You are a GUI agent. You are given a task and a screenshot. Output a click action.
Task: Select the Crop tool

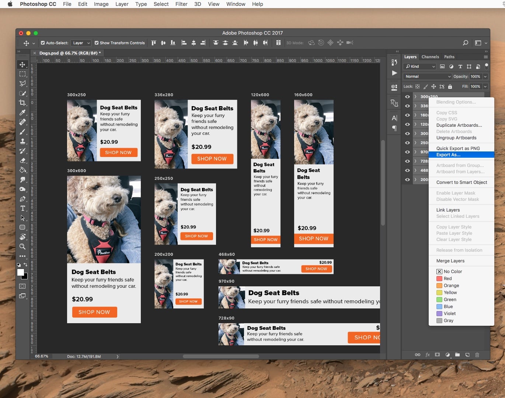pyautogui.click(x=22, y=103)
